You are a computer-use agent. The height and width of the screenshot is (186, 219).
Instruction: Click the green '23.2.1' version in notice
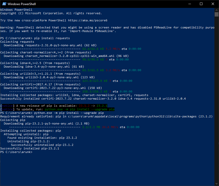pos(102,106)
